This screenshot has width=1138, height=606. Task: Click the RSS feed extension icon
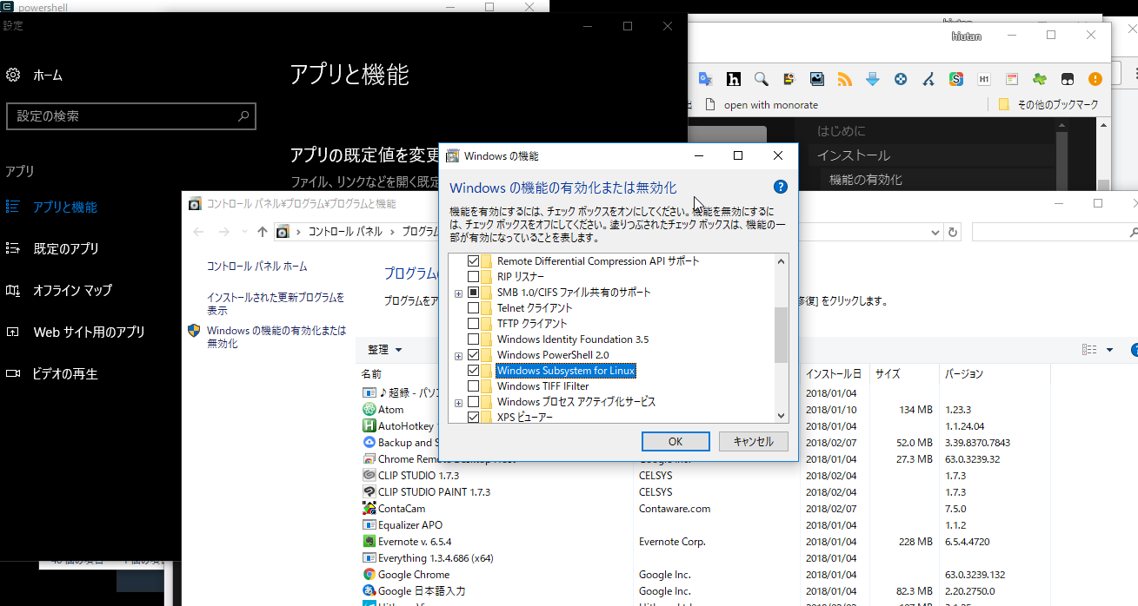(844, 79)
